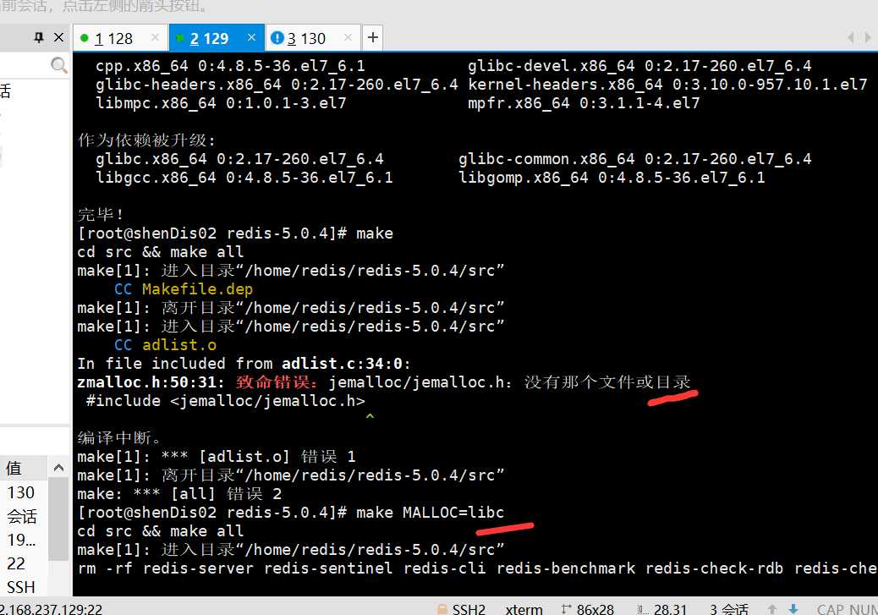Collapse properties list with the up chevron
Screen dimensions: 878x615
click(59, 468)
